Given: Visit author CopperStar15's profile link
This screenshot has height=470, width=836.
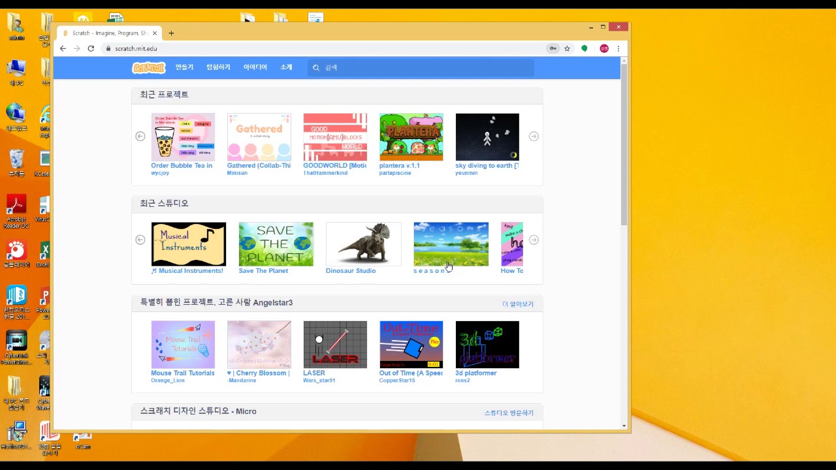Looking at the screenshot, I should pos(397,381).
